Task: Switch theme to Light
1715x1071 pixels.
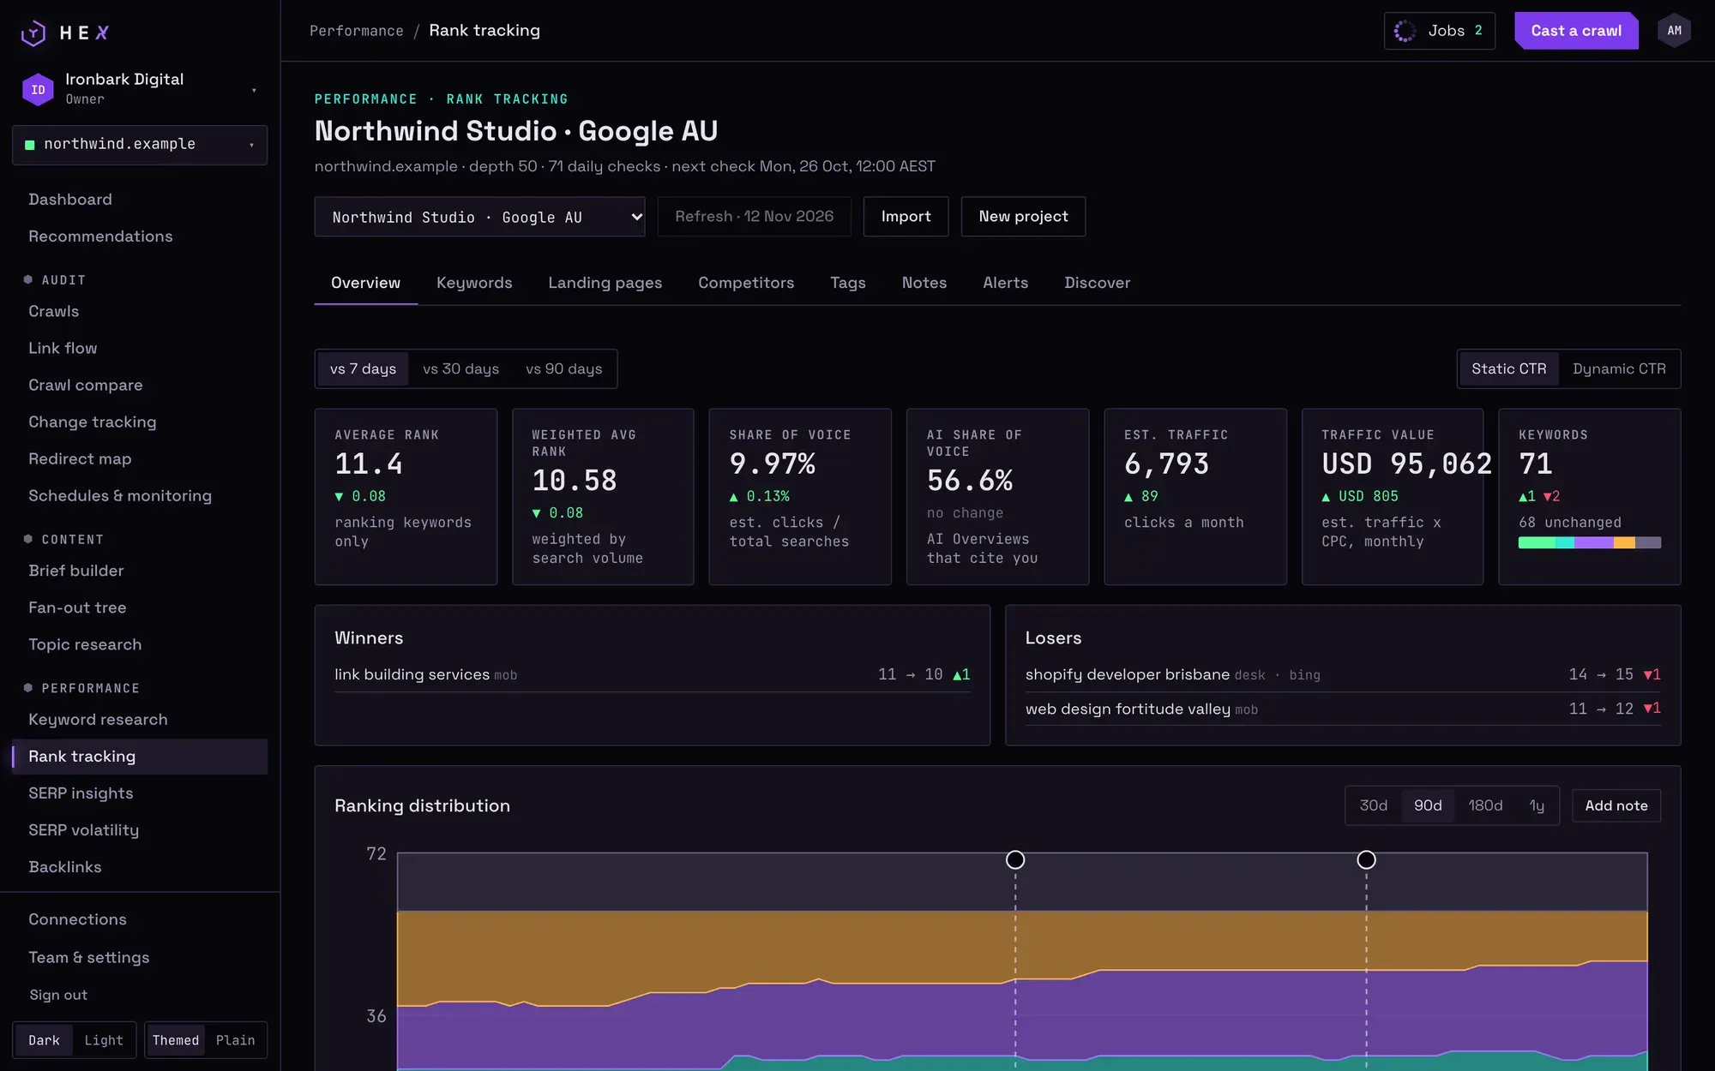Action: pos(104,1040)
